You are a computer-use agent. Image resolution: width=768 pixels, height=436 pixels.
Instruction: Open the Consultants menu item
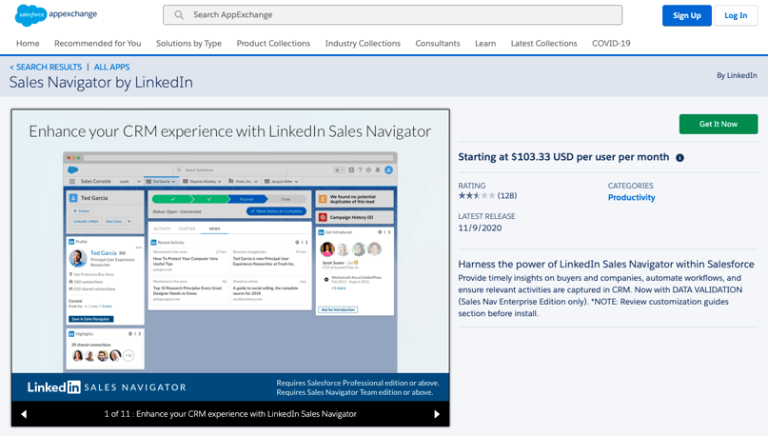tap(438, 43)
